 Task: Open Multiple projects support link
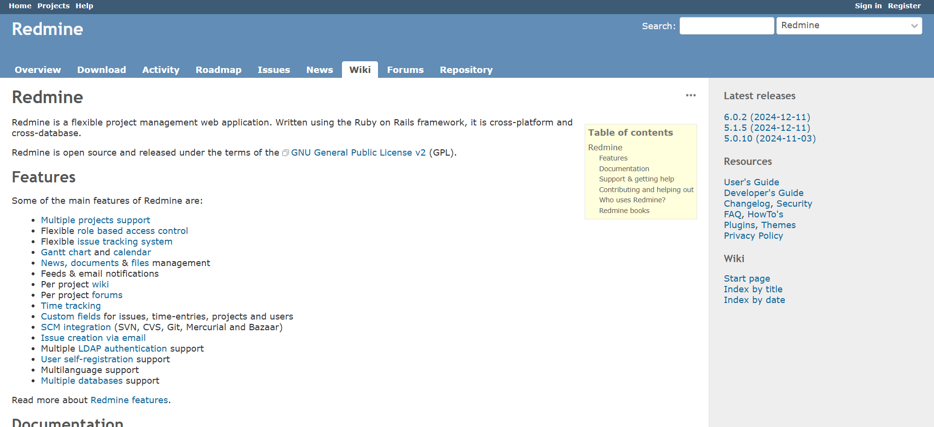click(x=95, y=220)
